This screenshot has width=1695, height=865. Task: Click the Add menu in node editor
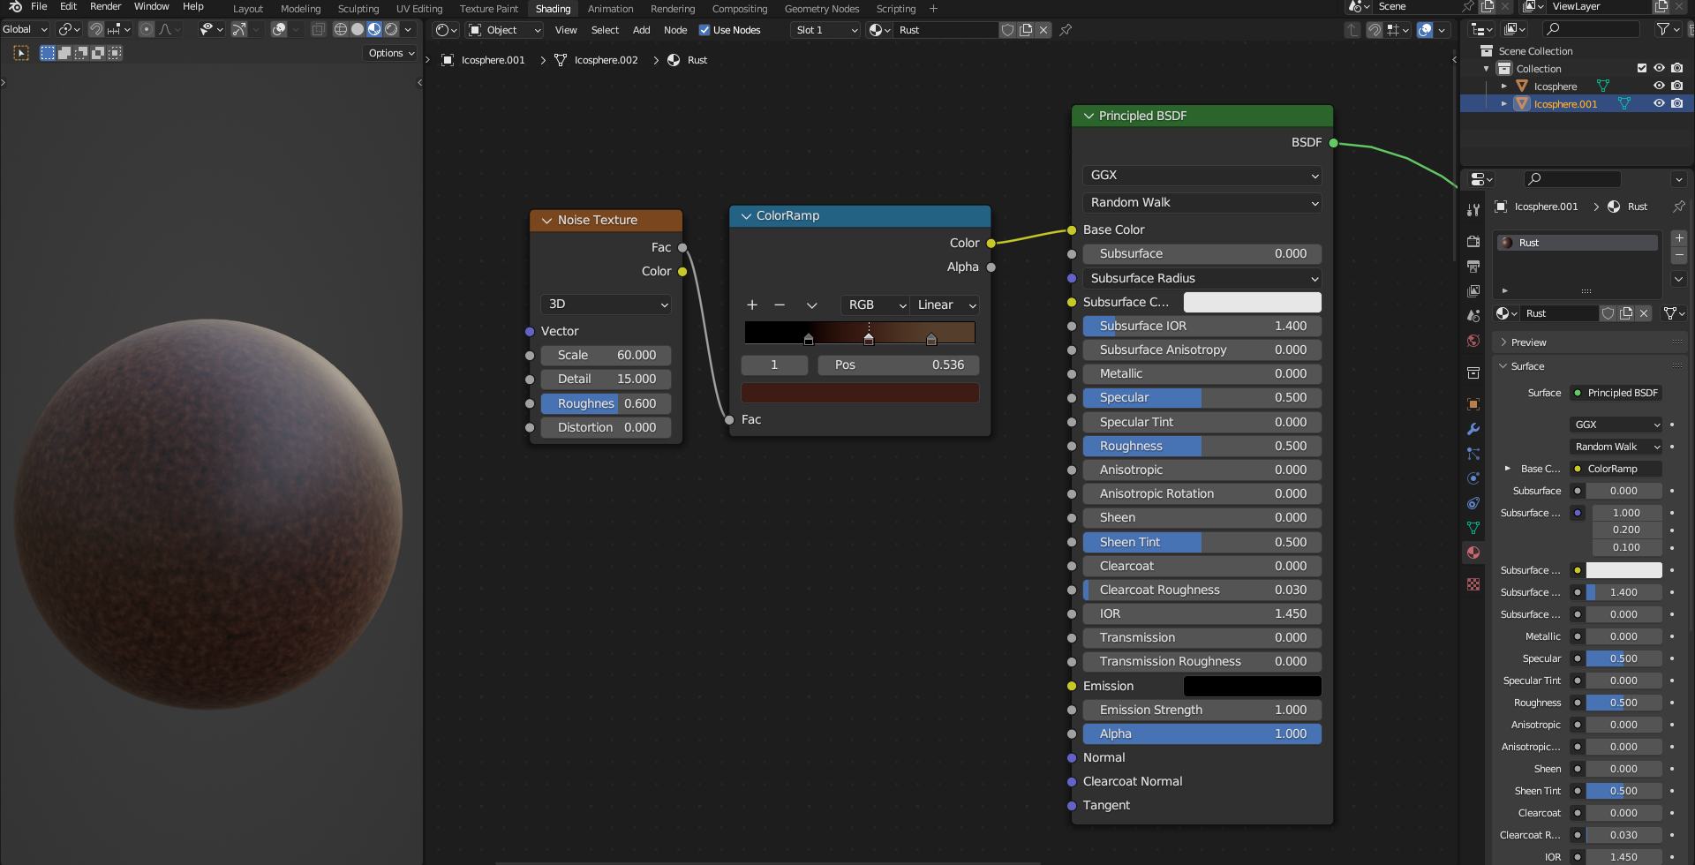click(x=641, y=30)
